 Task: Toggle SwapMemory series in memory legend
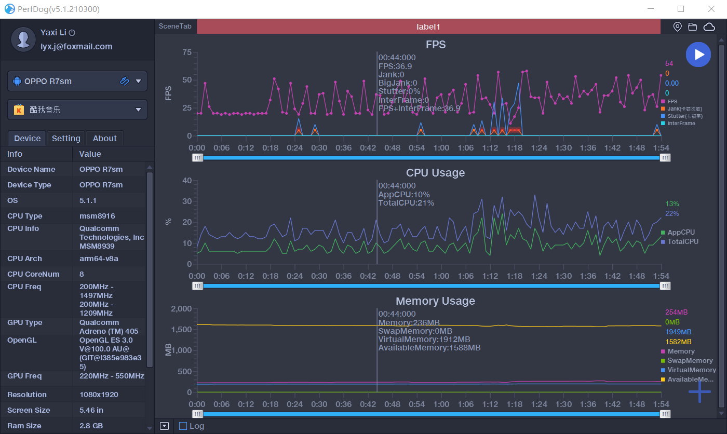pyautogui.click(x=687, y=361)
